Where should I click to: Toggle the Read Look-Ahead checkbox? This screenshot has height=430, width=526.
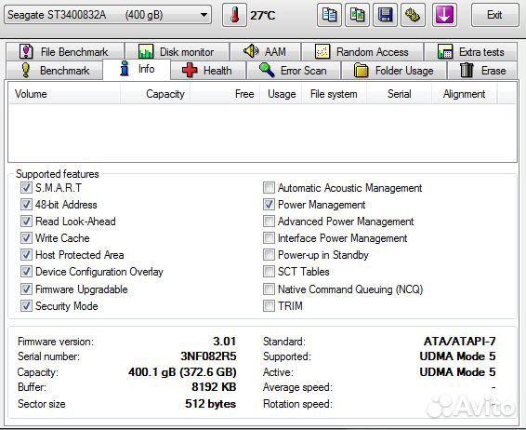(x=26, y=221)
